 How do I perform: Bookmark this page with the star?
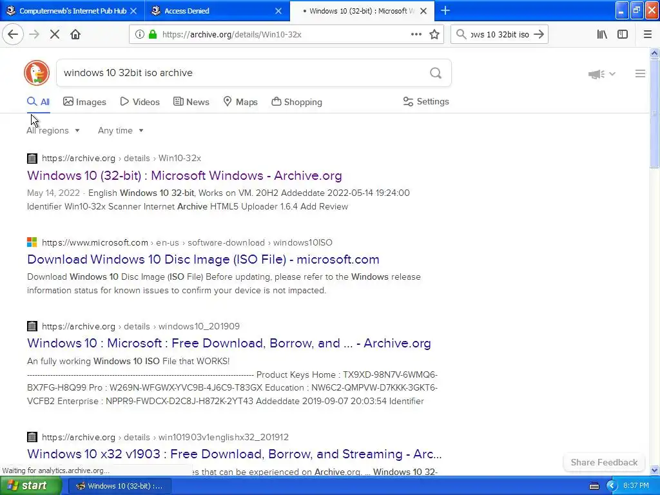(434, 34)
